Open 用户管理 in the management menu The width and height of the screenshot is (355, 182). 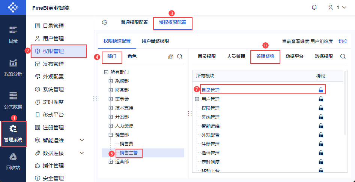[53, 38]
